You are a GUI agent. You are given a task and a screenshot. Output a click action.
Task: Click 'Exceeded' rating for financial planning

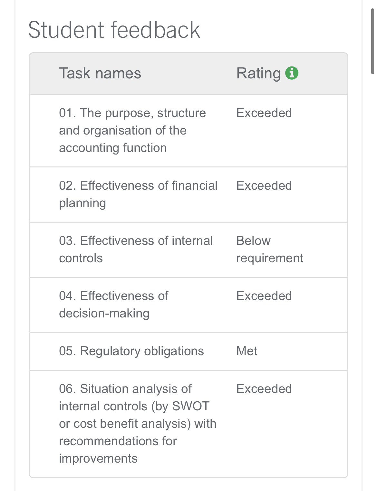tap(264, 186)
